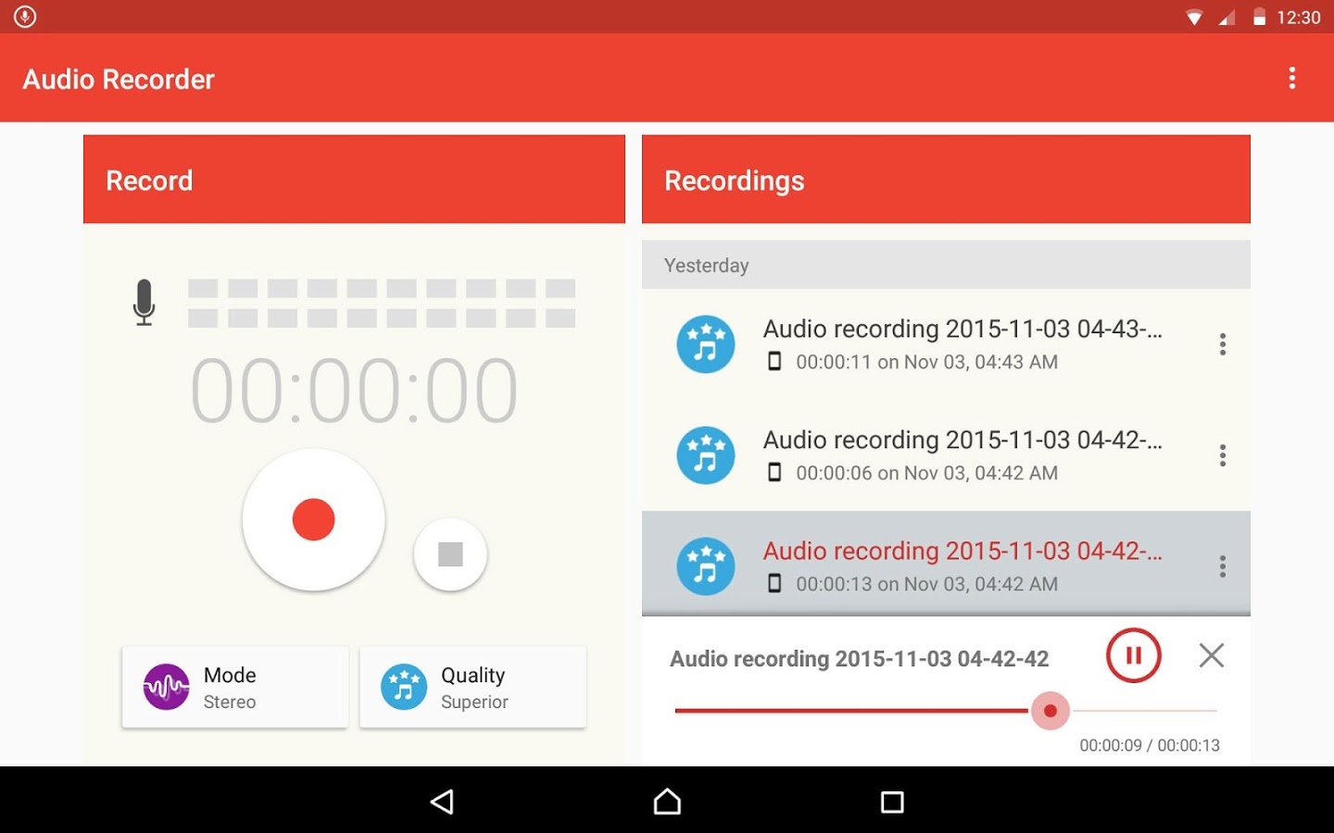1334x833 pixels.
Task: Open the app overflow menu in header
Action: click(1291, 78)
